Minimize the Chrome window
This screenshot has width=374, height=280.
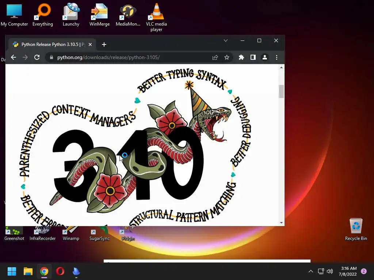(x=243, y=40)
